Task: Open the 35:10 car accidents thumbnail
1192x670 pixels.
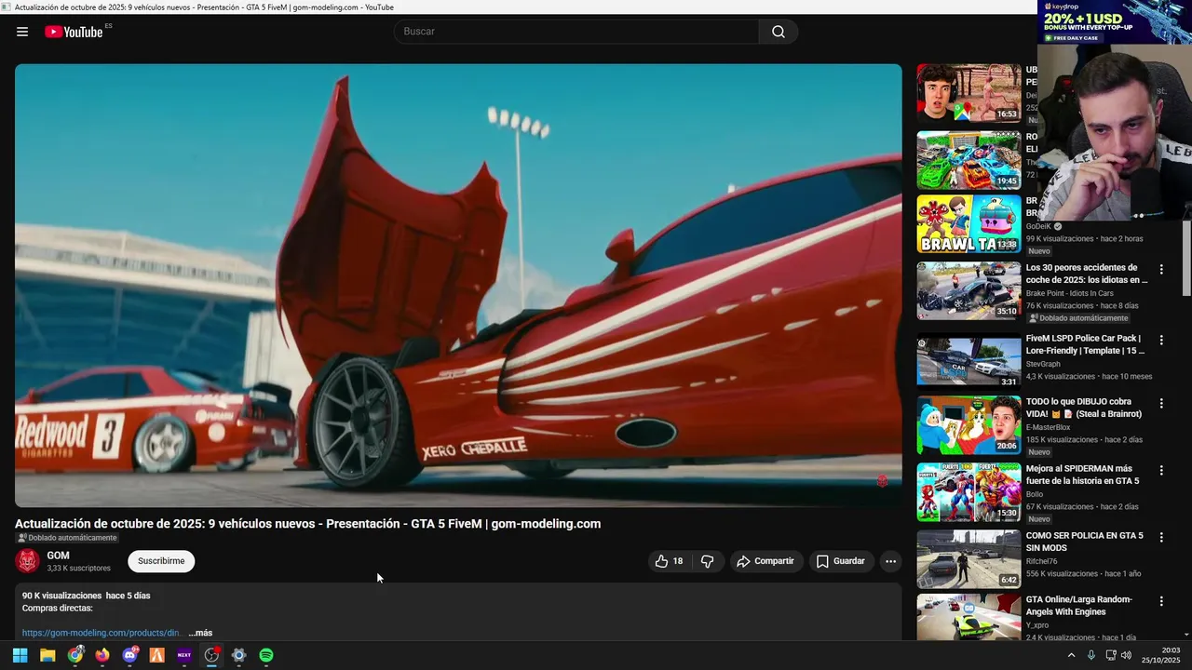Action: click(x=968, y=291)
